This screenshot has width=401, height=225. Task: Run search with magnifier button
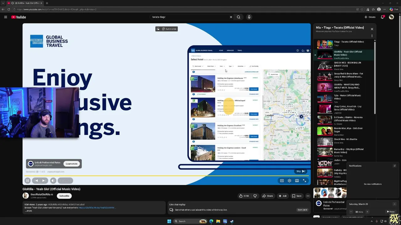238,17
